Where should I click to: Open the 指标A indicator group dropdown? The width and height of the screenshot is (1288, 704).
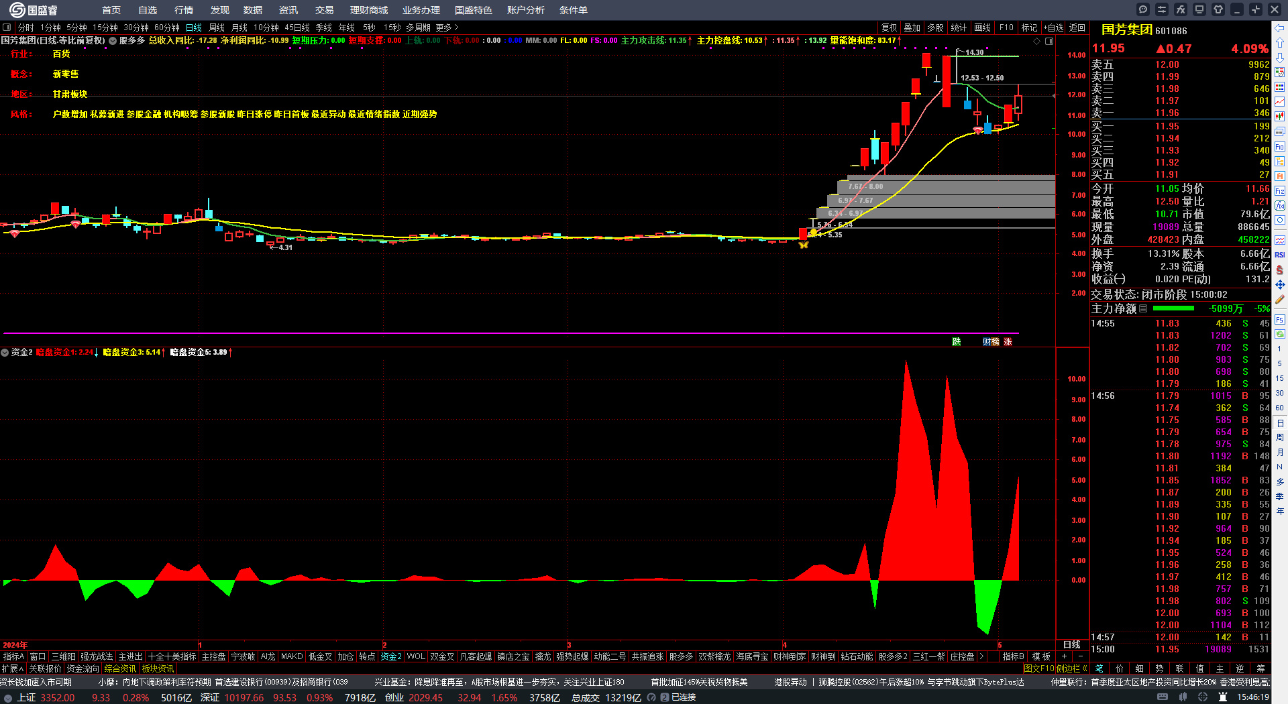point(13,656)
